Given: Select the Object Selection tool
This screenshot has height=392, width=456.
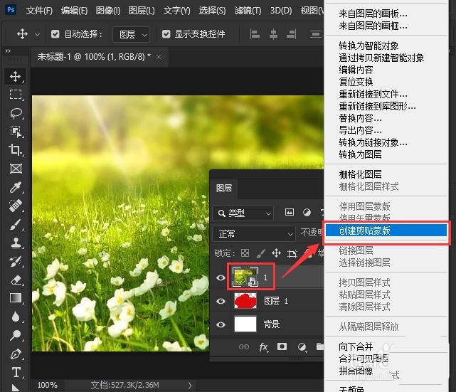Looking at the screenshot, I should (16, 132).
